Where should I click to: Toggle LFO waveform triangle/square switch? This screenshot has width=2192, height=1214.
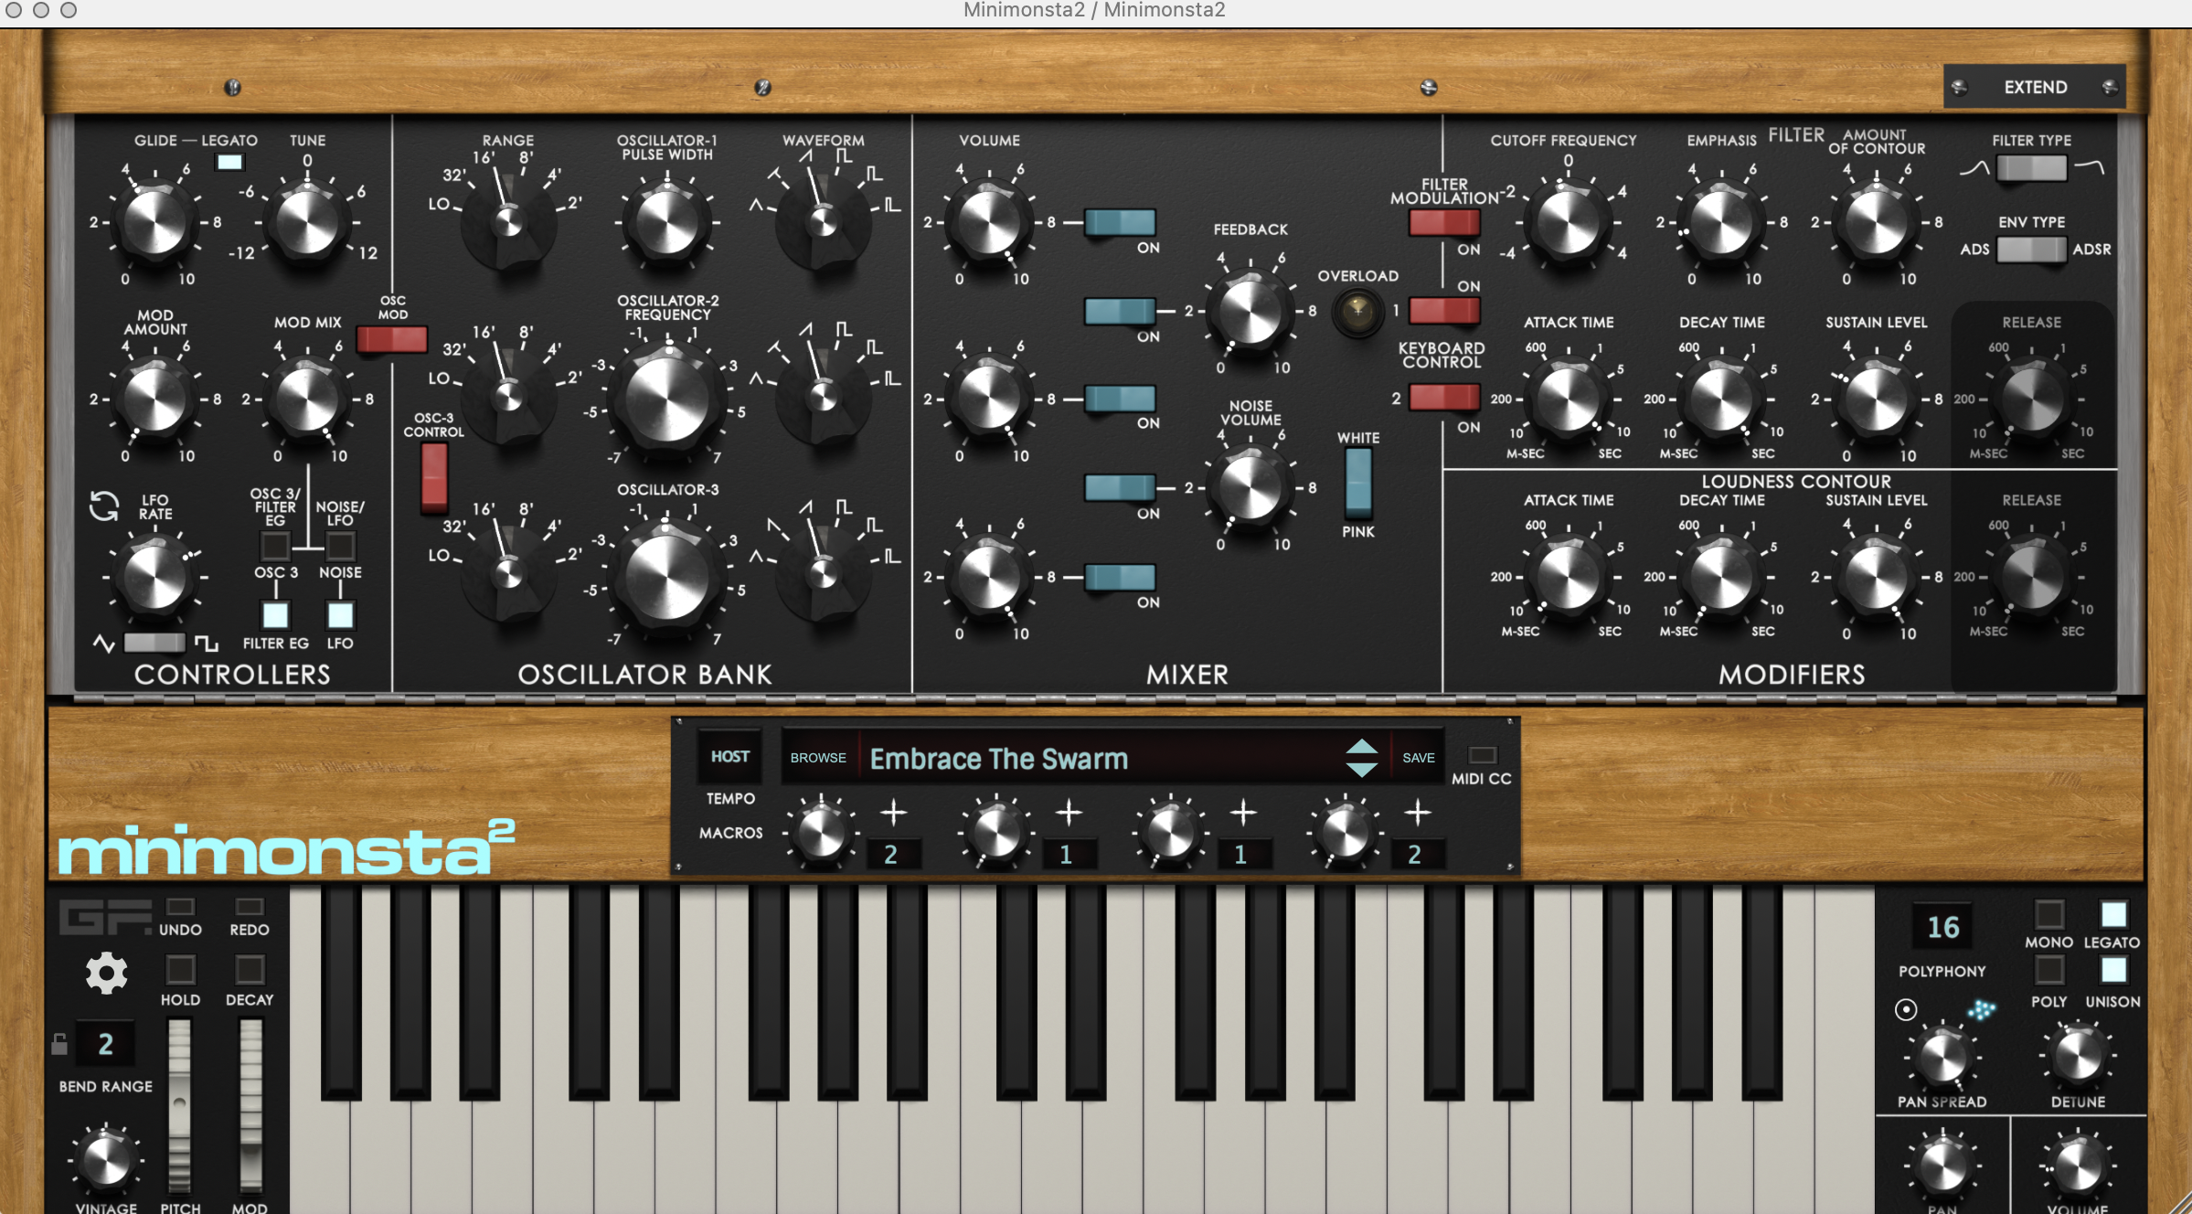pos(154,643)
